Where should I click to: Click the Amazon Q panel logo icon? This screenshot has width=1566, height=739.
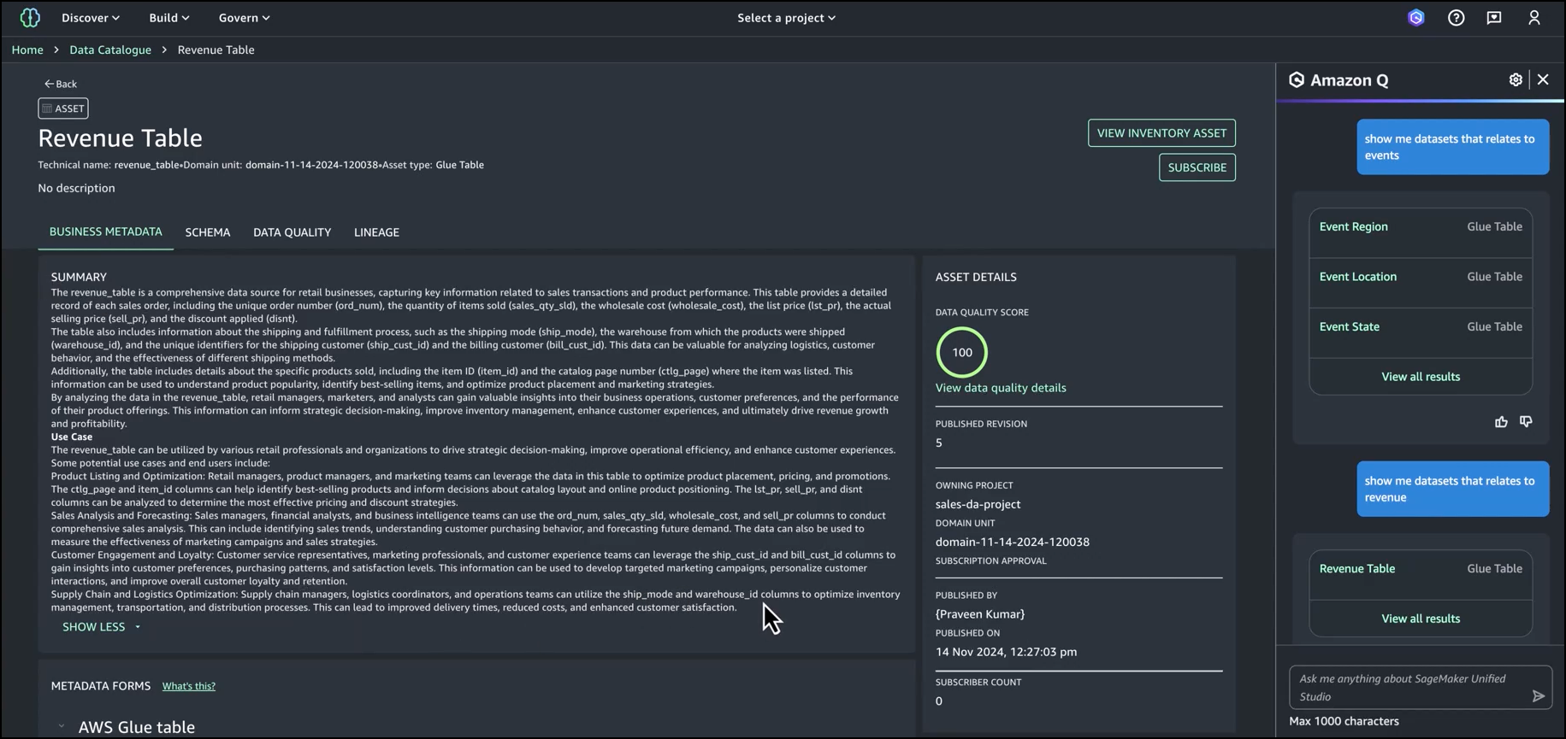1297,80
